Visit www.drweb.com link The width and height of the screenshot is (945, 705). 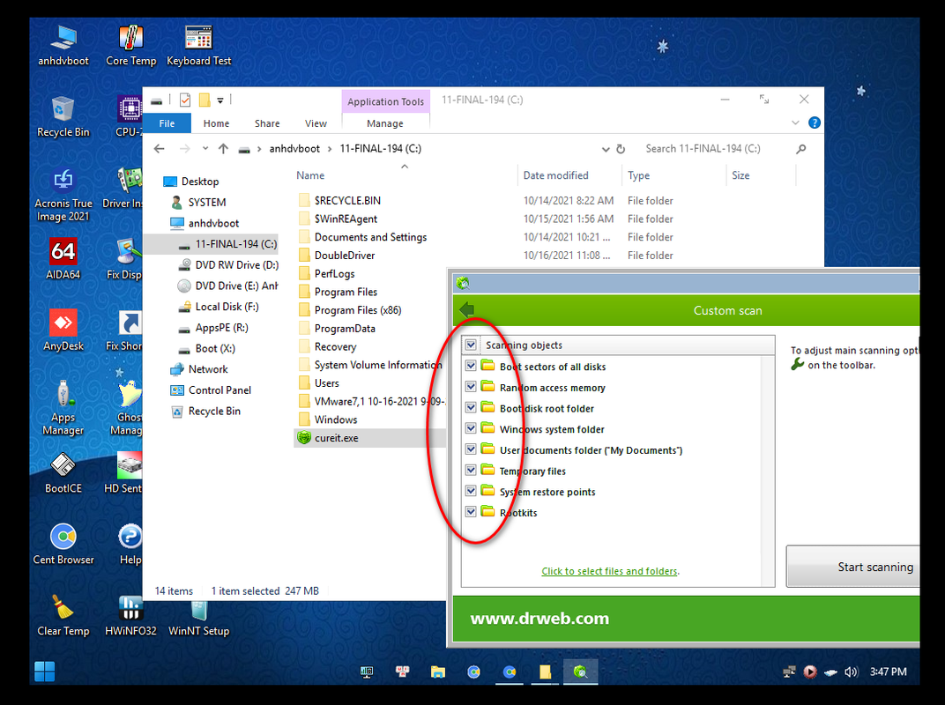point(539,619)
